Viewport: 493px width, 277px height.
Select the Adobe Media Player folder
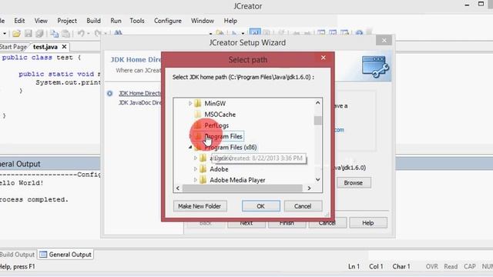pos(237,180)
